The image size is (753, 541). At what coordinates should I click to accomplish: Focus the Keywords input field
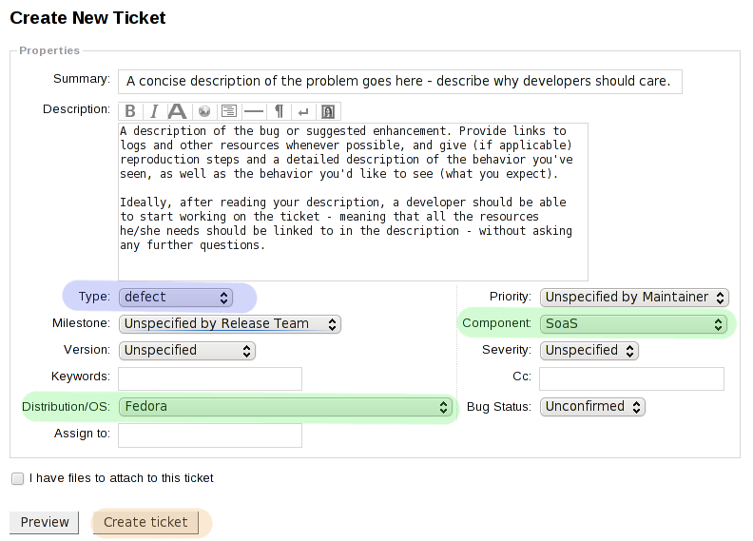click(x=210, y=378)
